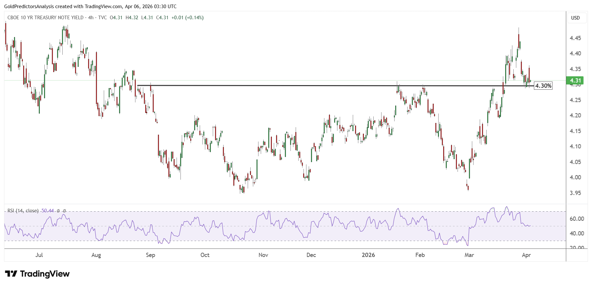This screenshot has height=286, width=592.
Task: Click the 4.10 price axis label
Action: tap(575, 146)
